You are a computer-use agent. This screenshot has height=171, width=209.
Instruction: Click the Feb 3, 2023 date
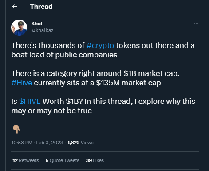point(50,143)
